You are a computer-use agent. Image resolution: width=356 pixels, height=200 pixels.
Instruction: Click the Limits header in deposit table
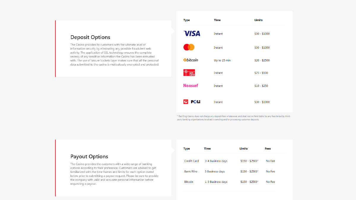click(258, 20)
